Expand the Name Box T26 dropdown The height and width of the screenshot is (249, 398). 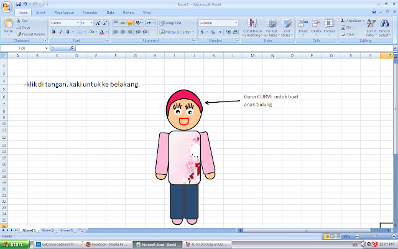(x=46, y=48)
